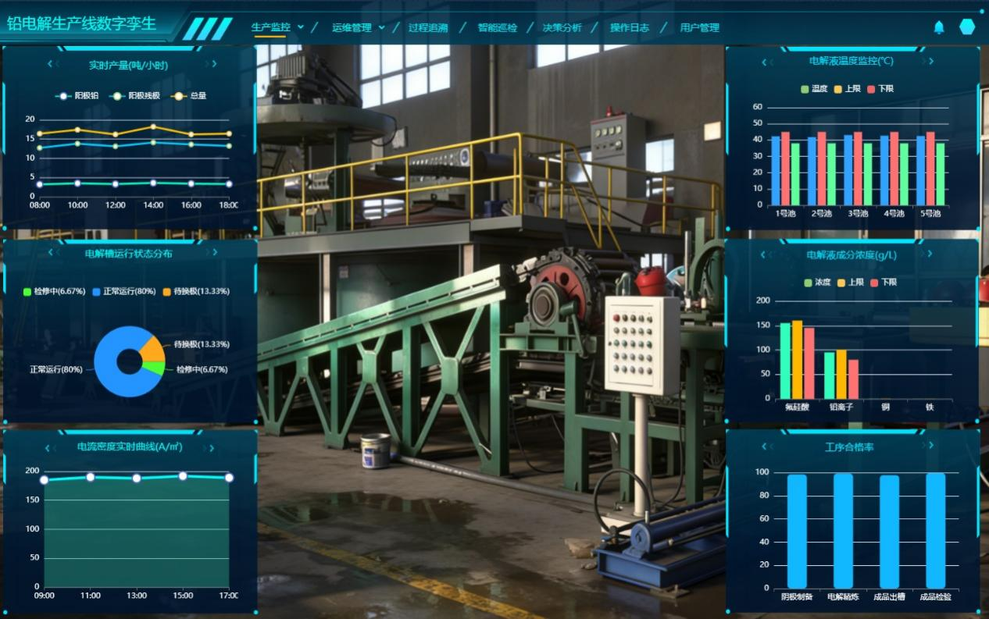The width and height of the screenshot is (989, 619).
Task: Expand the 生产监控 dropdown arrow
Action: point(301,27)
